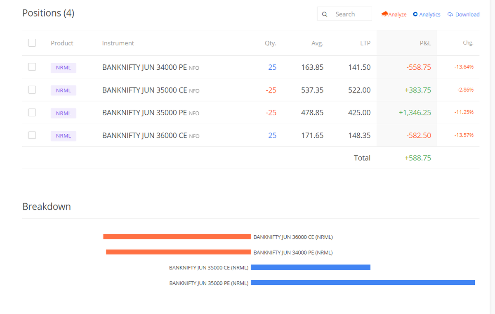Click the NFO label on the 35000 CE row
This screenshot has width=495, height=314.
coord(194,91)
